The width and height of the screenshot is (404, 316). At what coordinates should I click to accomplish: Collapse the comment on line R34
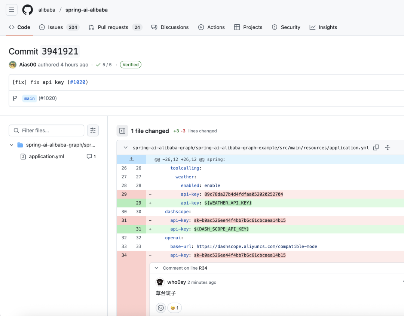[156, 268]
